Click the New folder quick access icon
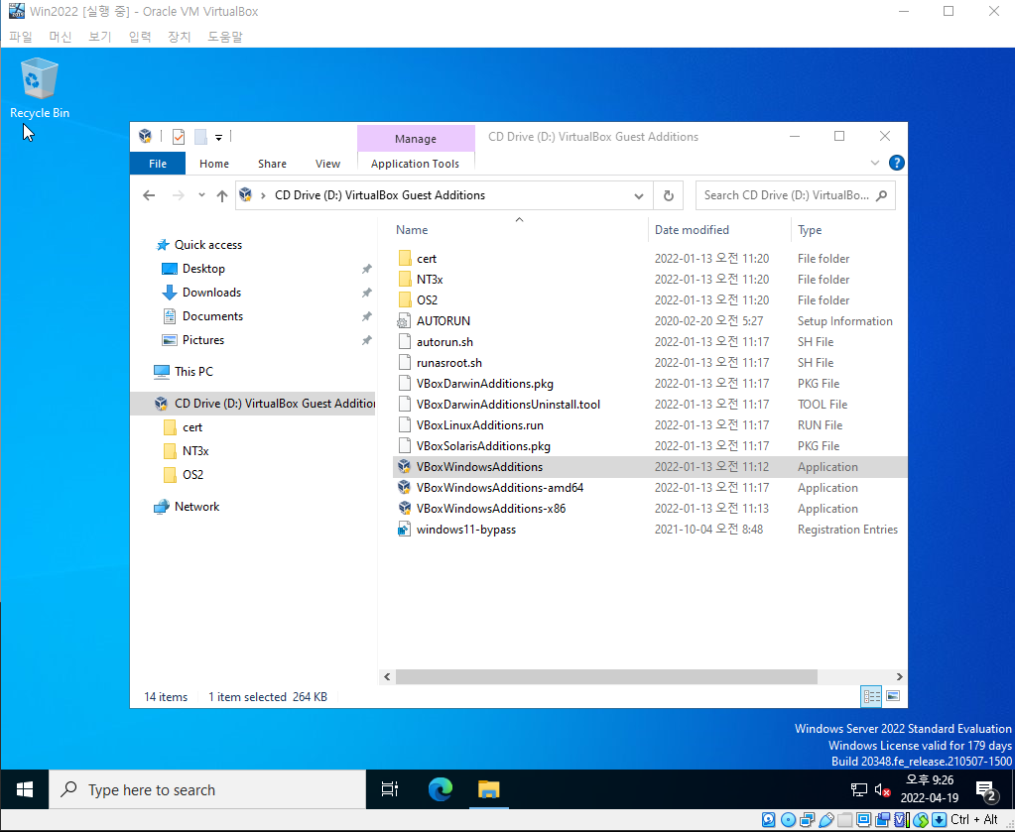Viewport: 1015px width, 832px height. click(200, 137)
